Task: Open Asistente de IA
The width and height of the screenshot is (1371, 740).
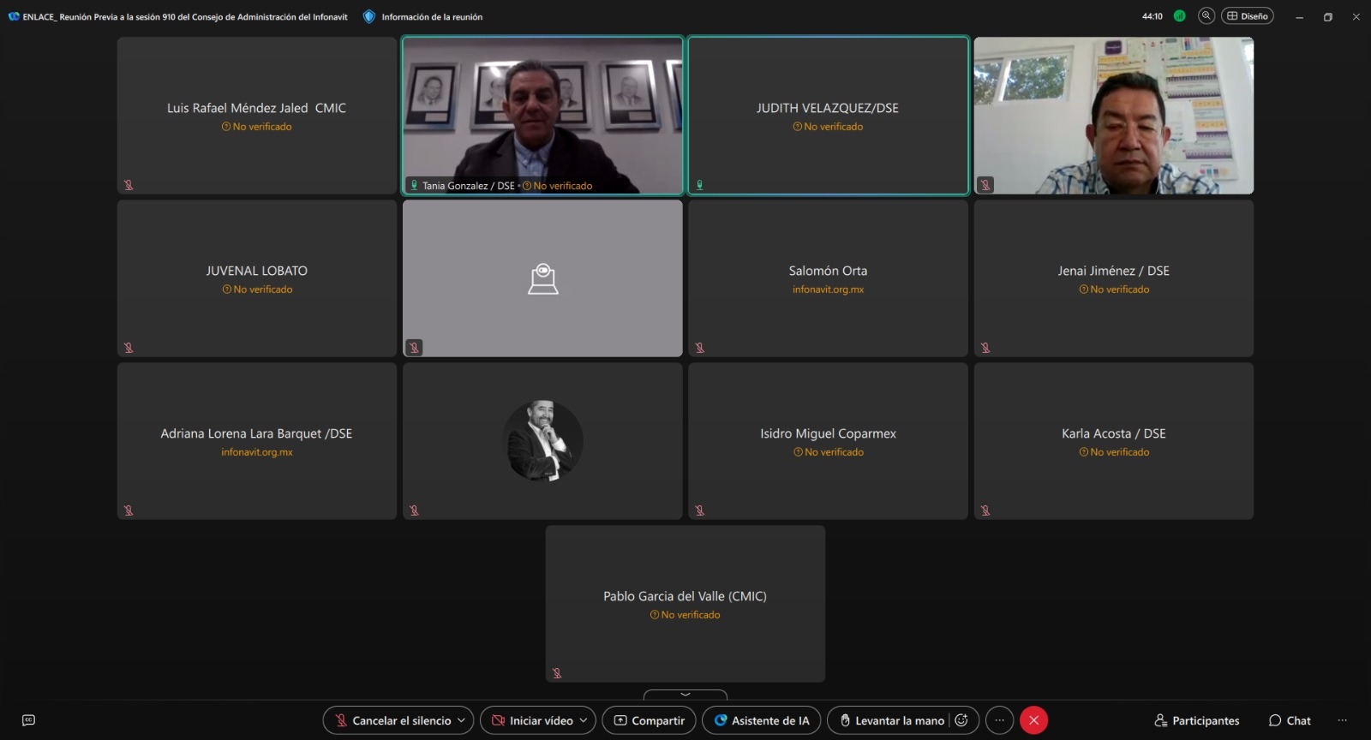Action: coord(762,720)
